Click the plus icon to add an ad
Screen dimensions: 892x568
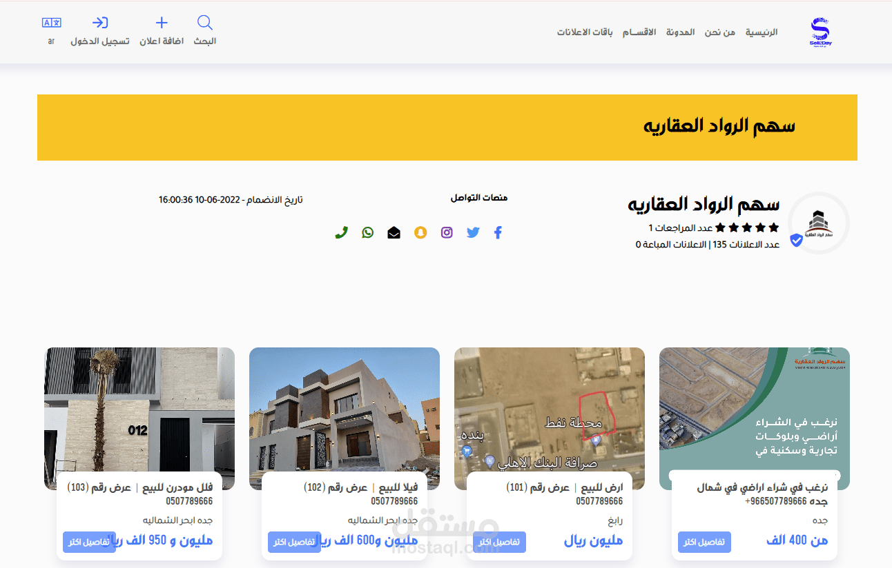click(162, 23)
